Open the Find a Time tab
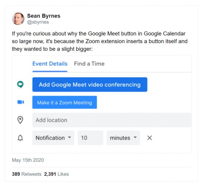 pyautogui.click(x=89, y=64)
